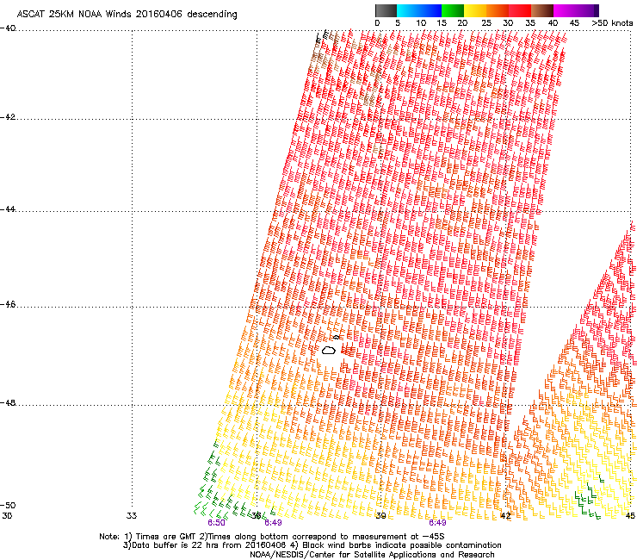The width and height of the screenshot is (637, 560).
Task: Click the '-44' latitude axis label
Action: pos(8,209)
